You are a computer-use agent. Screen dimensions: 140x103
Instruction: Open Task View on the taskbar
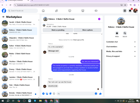[13, 101]
